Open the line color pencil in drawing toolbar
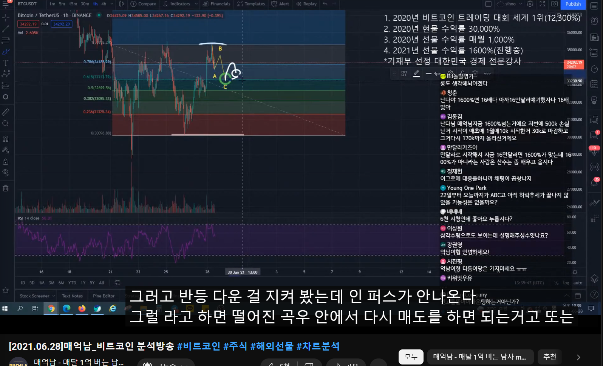The image size is (603, 366). (x=416, y=74)
